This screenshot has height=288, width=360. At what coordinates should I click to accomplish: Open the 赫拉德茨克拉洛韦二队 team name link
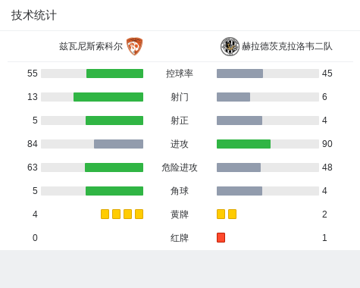coord(287,46)
